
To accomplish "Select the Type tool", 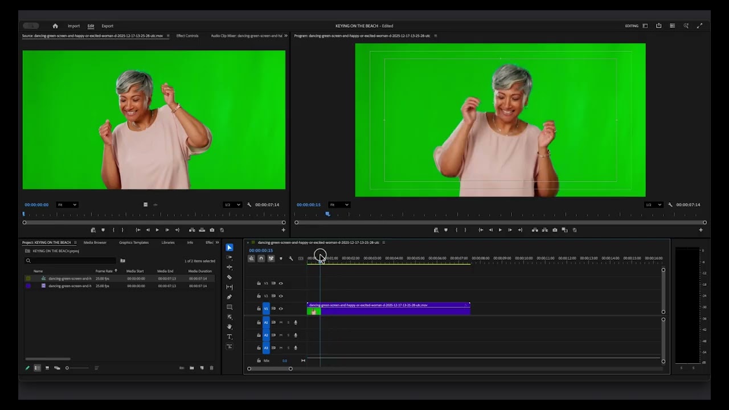I will 230,337.
